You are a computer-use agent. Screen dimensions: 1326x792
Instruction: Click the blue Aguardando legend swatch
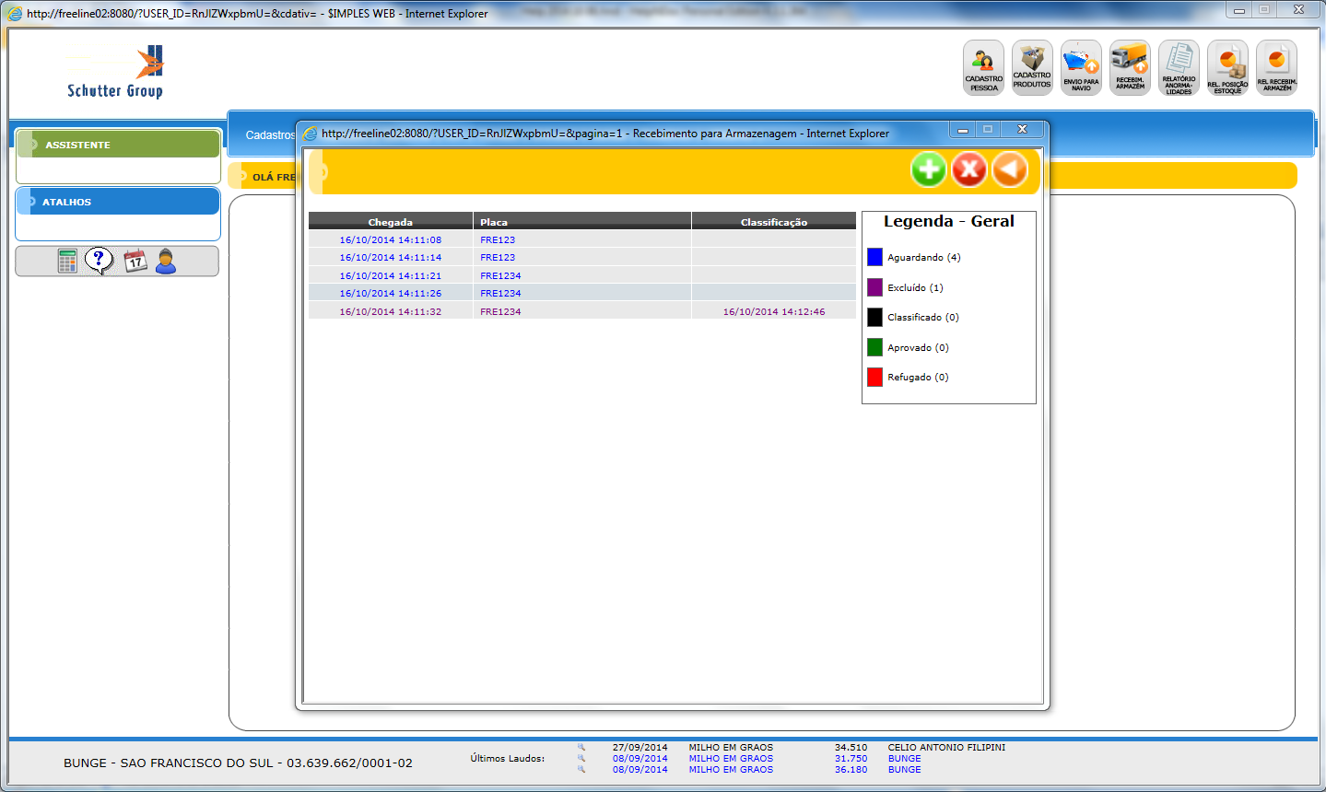[874, 257]
